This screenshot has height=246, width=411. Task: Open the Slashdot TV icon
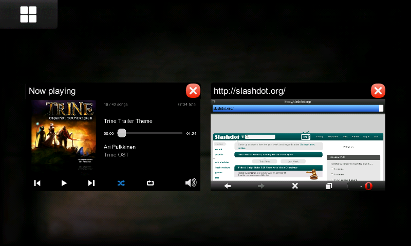pyautogui.click(x=305, y=136)
